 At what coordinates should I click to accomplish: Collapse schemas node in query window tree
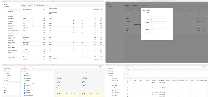[x=108, y=74]
